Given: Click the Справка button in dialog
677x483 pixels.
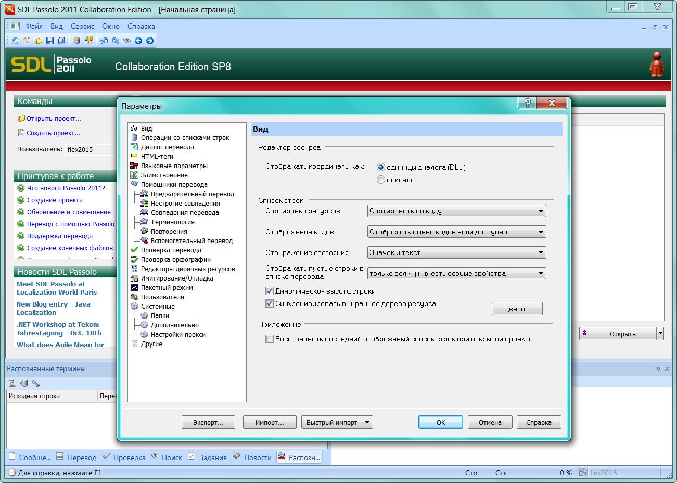Looking at the screenshot, I should pyautogui.click(x=539, y=422).
